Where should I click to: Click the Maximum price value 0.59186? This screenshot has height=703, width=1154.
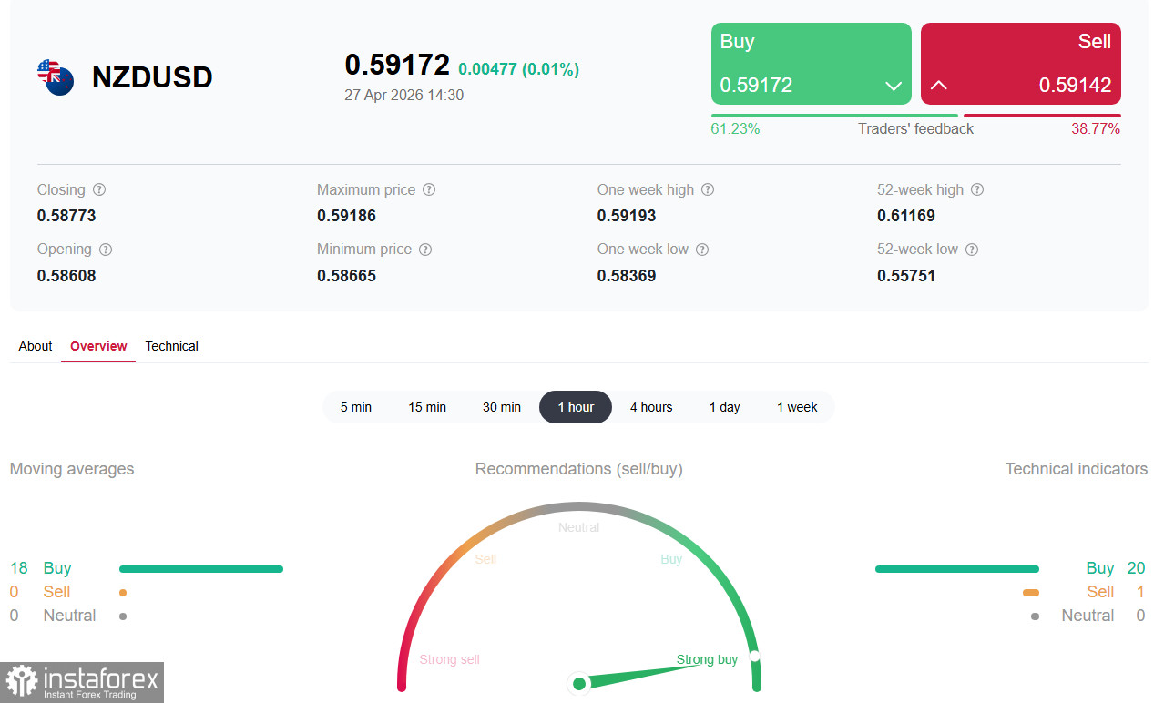tap(346, 216)
